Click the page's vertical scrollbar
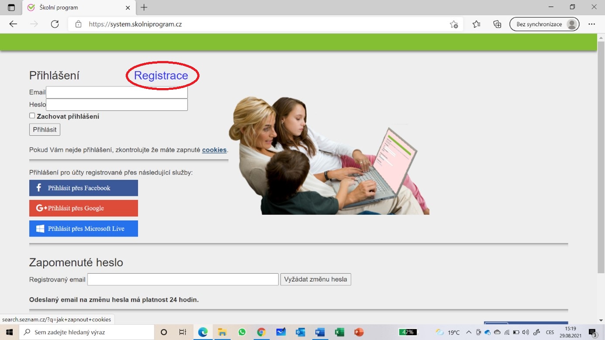This screenshot has width=605, height=340. click(x=601, y=157)
